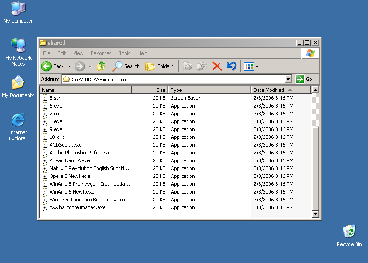Expand the Address bar dropdown
368x263 pixels.
pos(288,79)
